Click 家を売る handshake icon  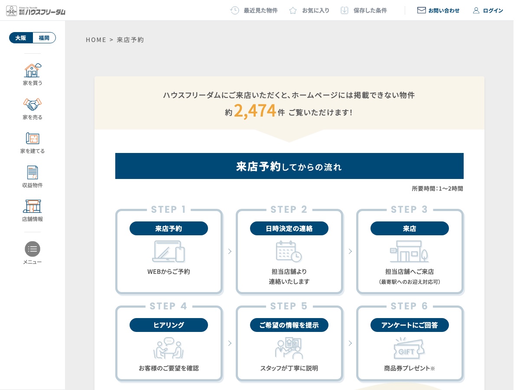coord(32,104)
